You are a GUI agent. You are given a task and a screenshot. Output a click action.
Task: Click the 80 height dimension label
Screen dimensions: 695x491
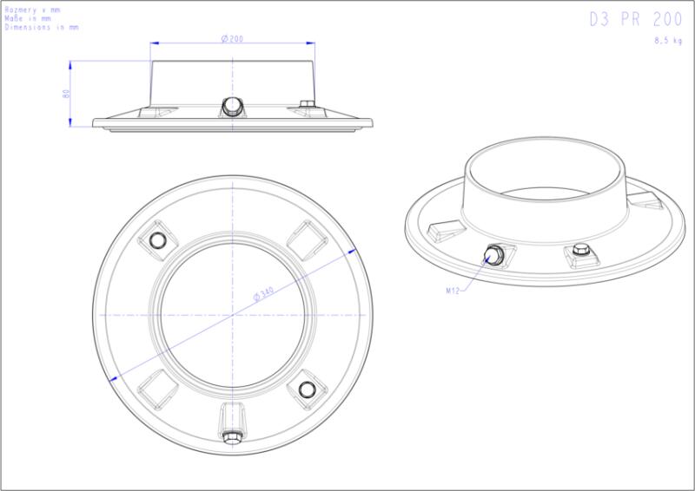coord(66,94)
